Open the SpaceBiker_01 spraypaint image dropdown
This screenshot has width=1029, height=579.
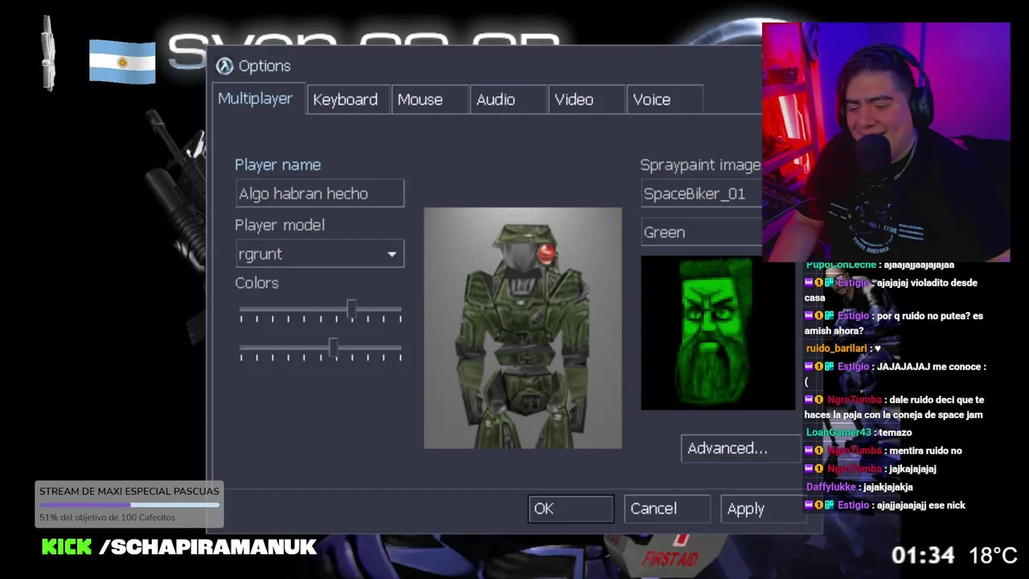[702, 194]
